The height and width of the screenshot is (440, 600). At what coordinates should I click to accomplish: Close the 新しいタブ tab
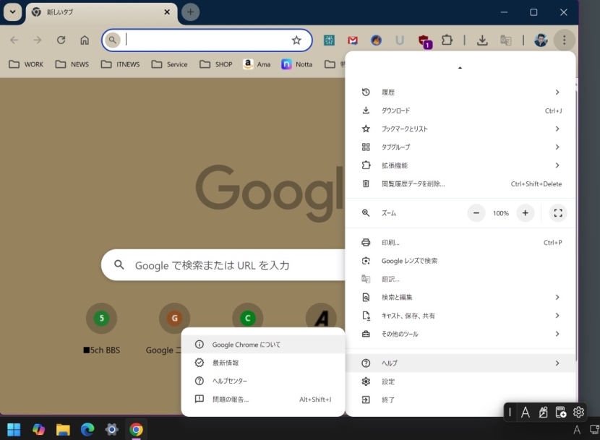pyautogui.click(x=167, y=12)
